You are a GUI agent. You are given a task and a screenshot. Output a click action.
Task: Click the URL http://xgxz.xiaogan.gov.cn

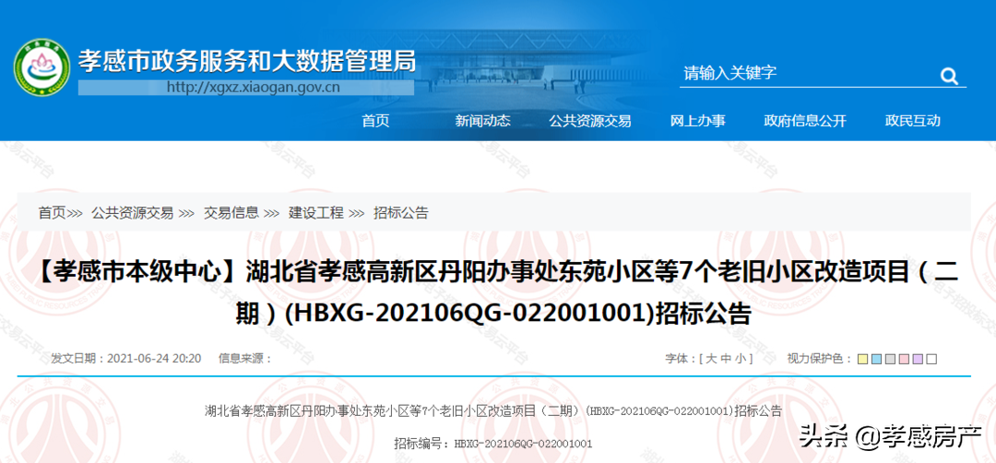pos(253,87)
